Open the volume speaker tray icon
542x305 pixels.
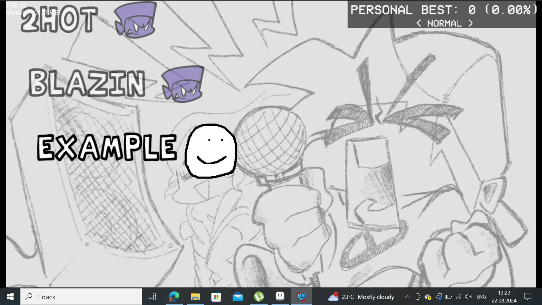(x=469, y=297)
